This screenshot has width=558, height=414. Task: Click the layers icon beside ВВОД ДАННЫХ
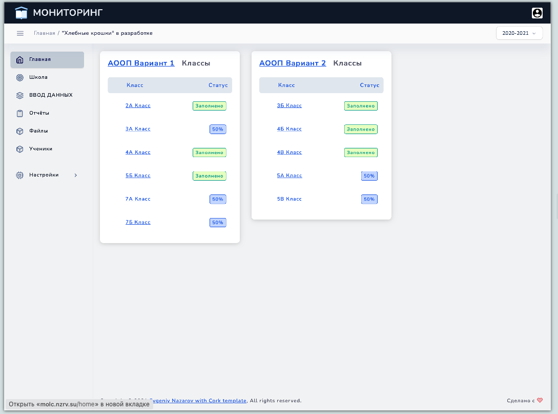click(20, 95)
